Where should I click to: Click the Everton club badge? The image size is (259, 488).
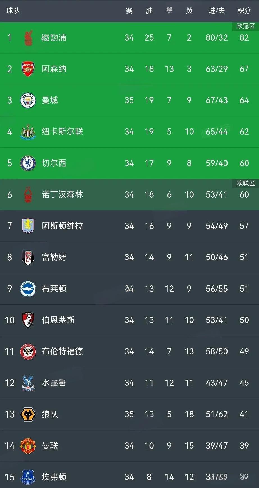(x=28, y=477)
